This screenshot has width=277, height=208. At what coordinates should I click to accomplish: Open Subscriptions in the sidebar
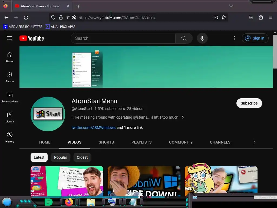(x=10, y=97)
